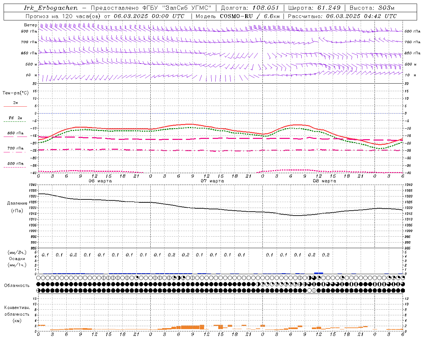Image resolution: width=422 pixels, height=337 pixels.
Task: Select the latitude value "Широта: 61.249"
Action: pyautogui.click(x=314, y=8)
